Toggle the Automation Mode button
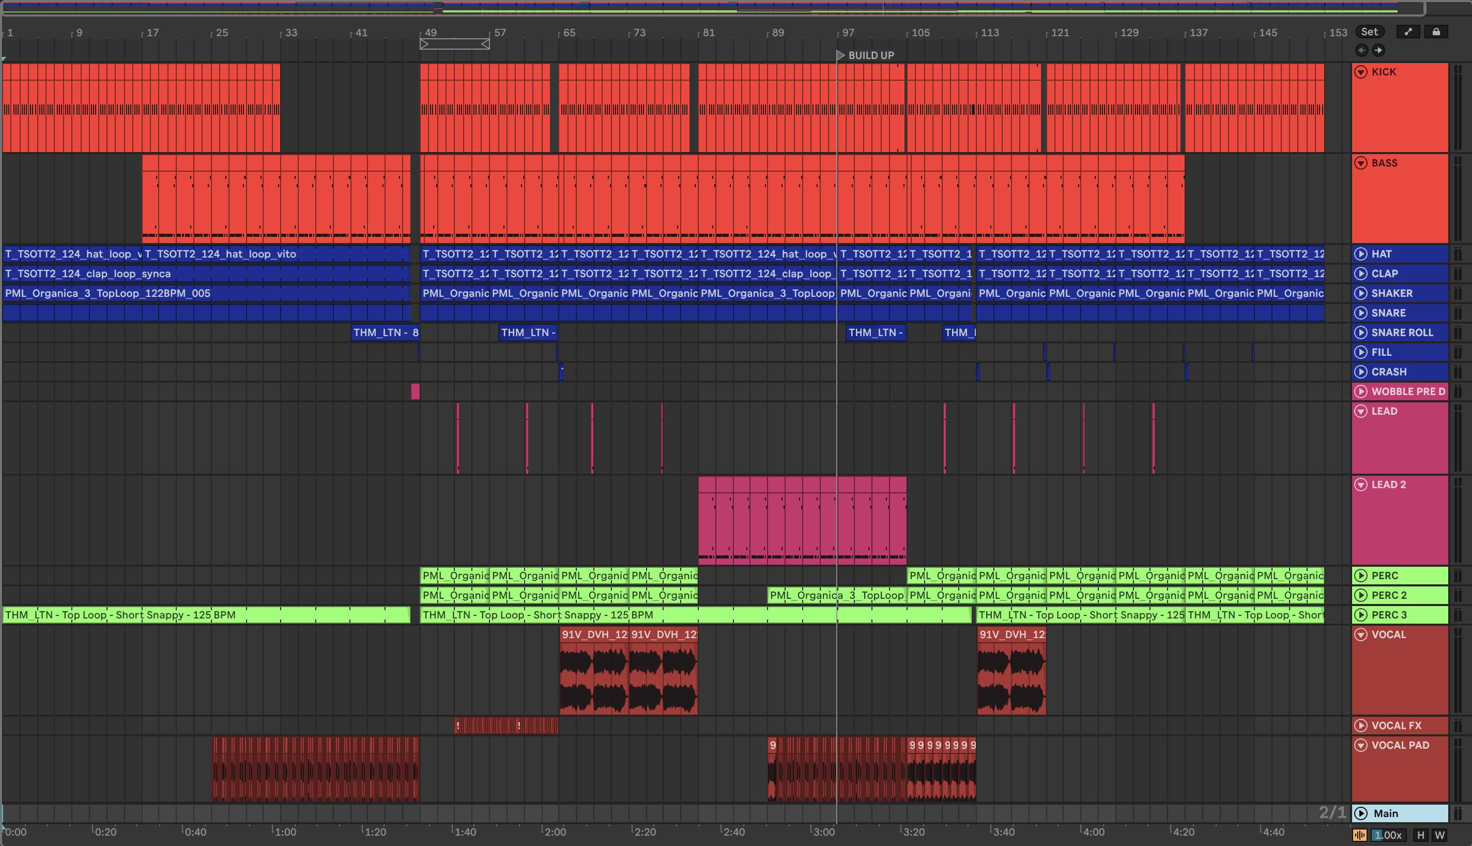This screenshot has width=1472, height=846. coord(1408,32)
